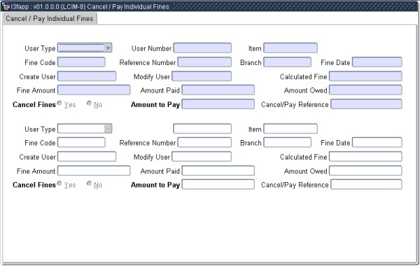420x266 pixels.
Task: Click the Fine Amount field in first record
Action: [x=94, y=90]
